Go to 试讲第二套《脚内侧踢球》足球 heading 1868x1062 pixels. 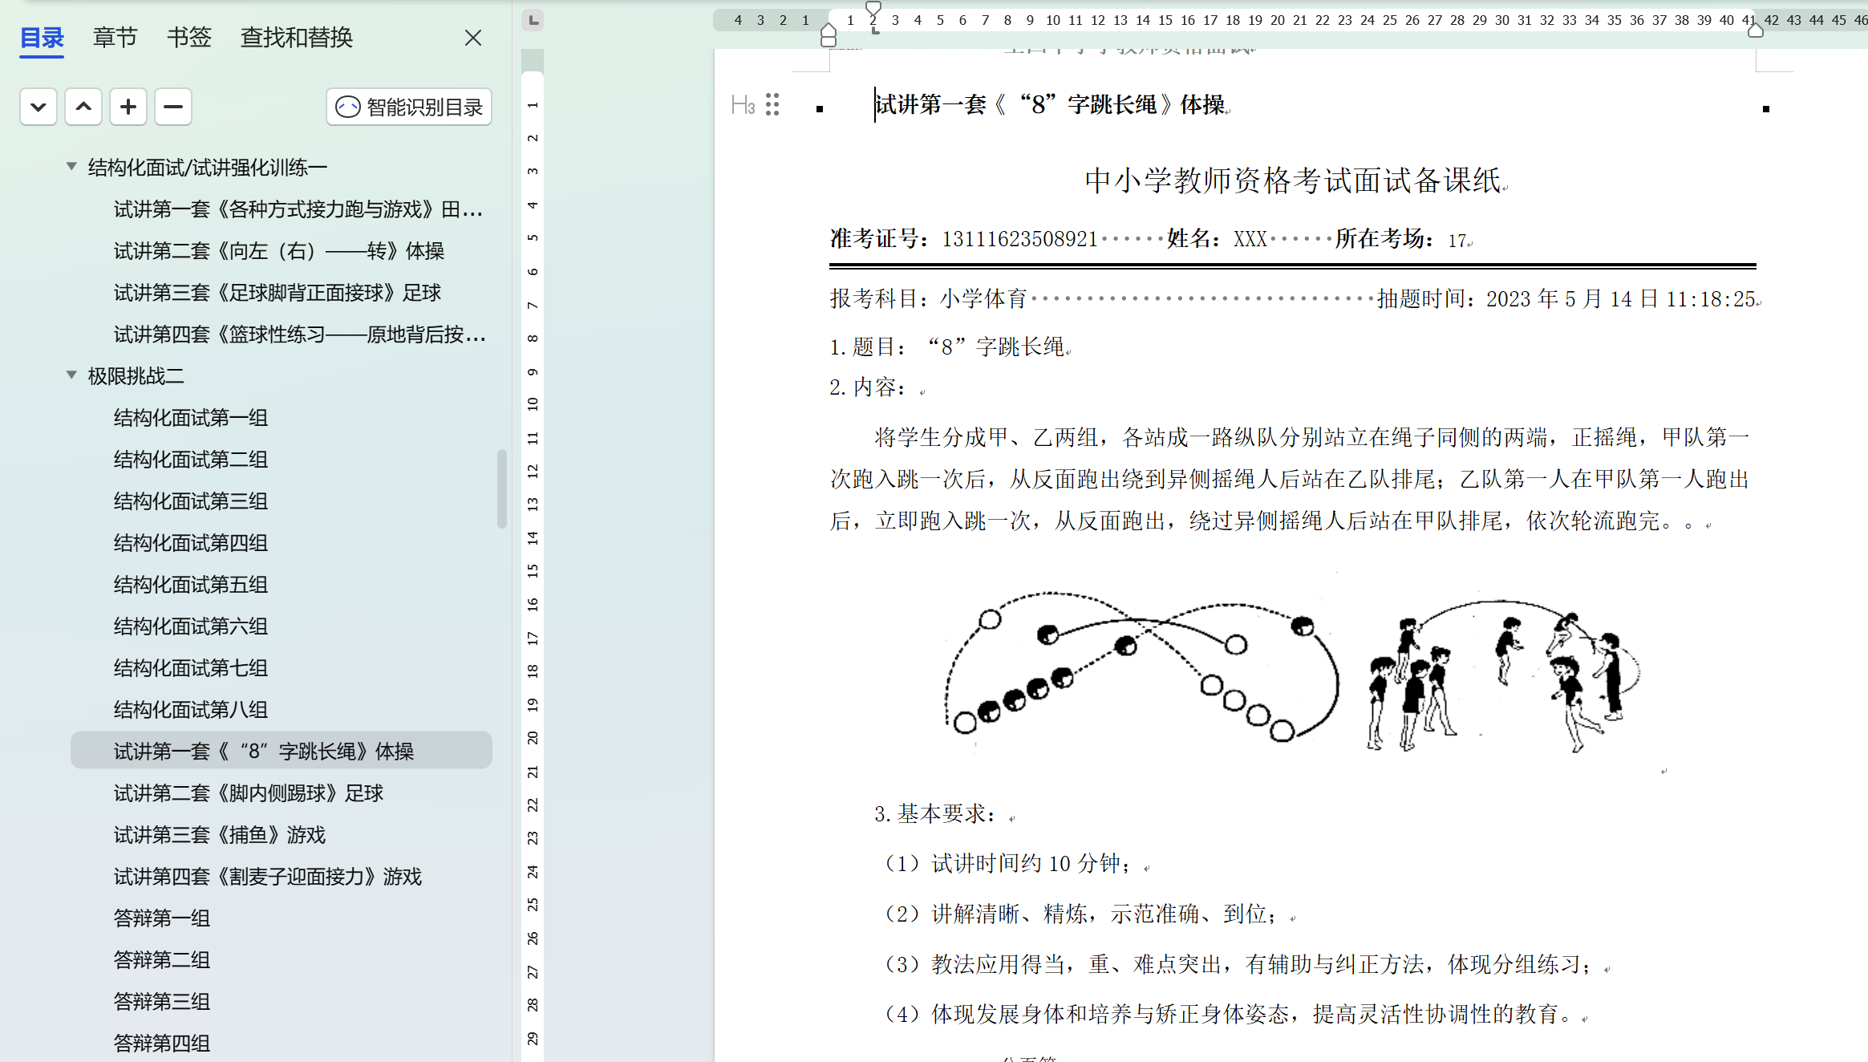(249, 793)
